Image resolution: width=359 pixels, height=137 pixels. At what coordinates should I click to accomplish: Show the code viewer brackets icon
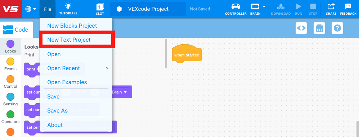tap(301, 28)
